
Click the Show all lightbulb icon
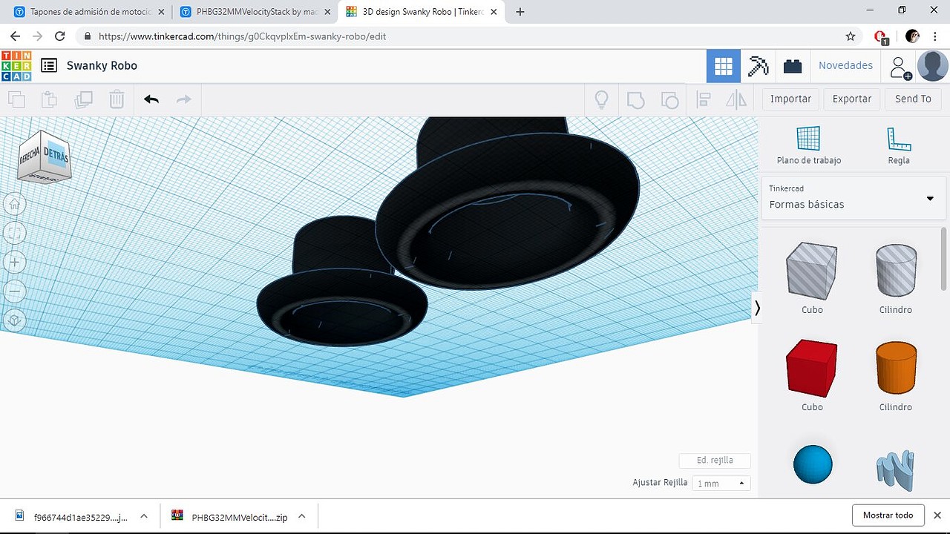click(x=602, y=99)
